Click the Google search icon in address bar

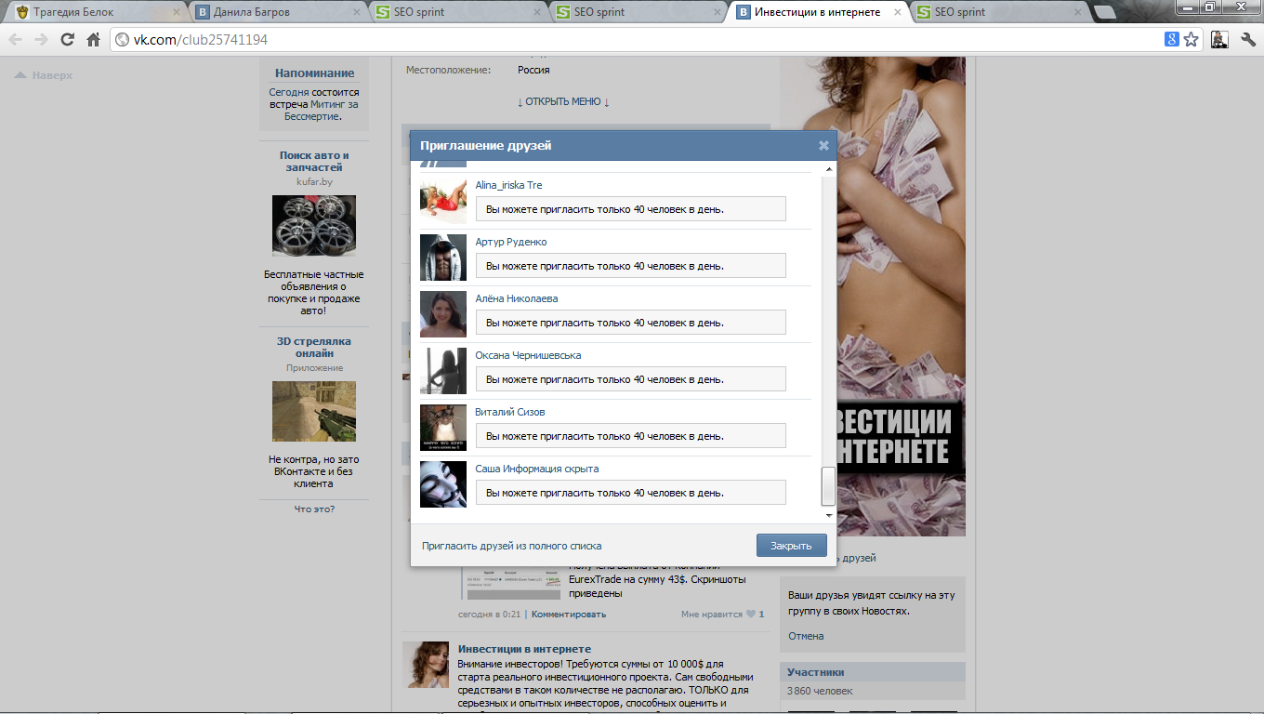(x=1172, y=39)
